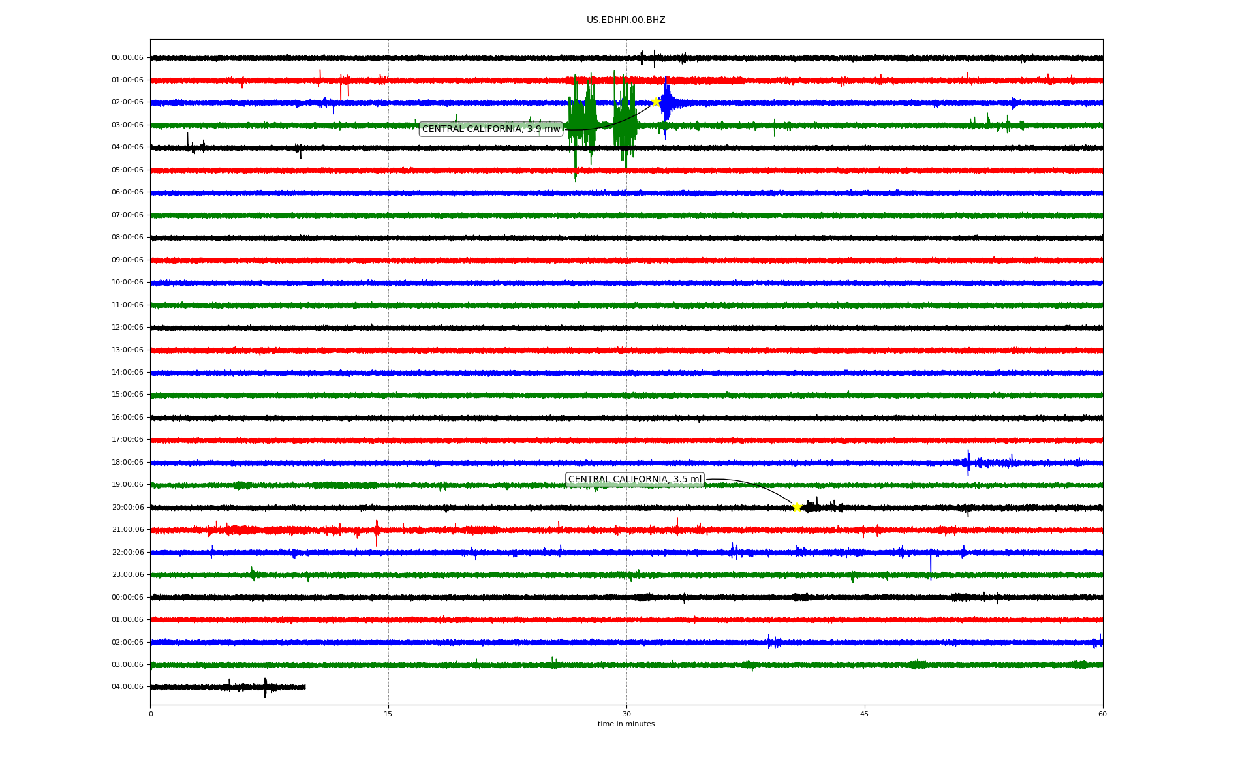The image size is (1253, 783).
Task: Click the blue earthquake waveform after the star
Action: (667, 103)
